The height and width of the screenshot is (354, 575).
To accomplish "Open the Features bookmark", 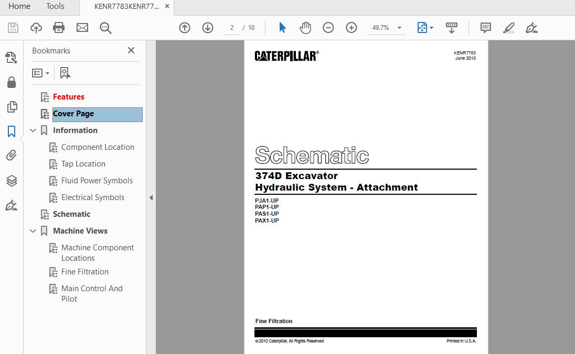I will [69, 97].
